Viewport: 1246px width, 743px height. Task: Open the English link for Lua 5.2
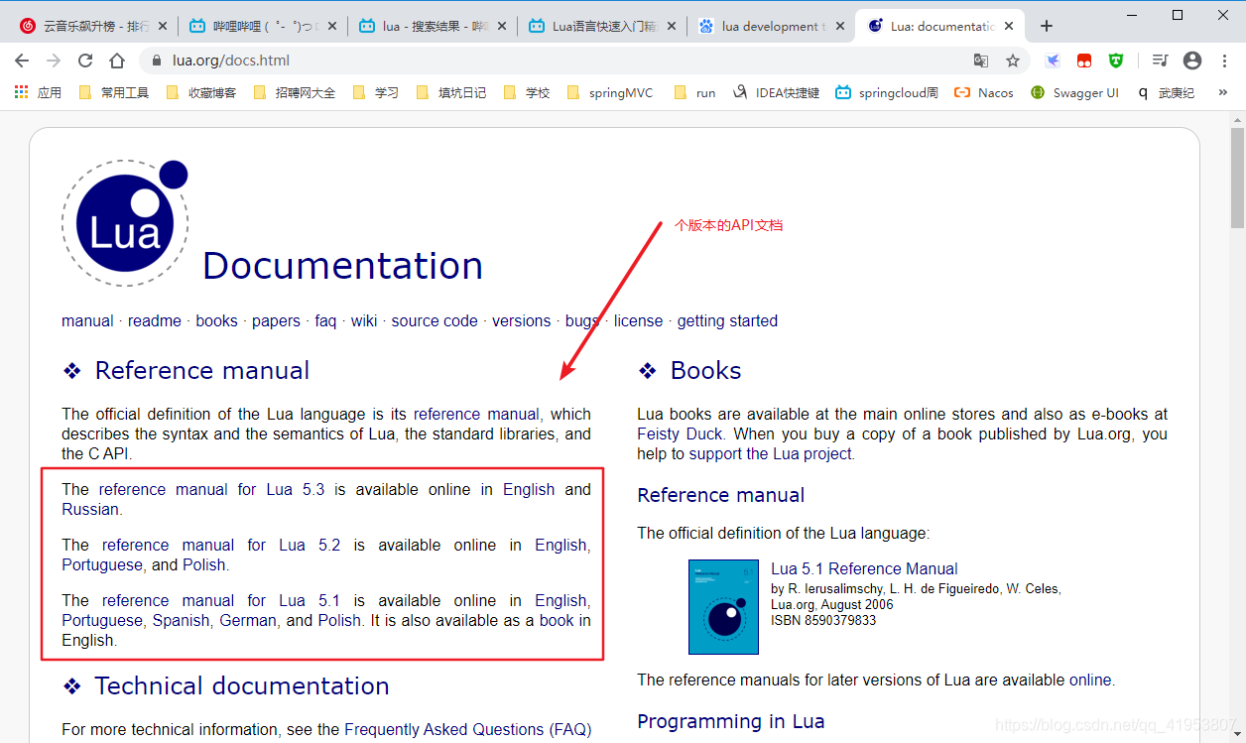tap(561, 545)
